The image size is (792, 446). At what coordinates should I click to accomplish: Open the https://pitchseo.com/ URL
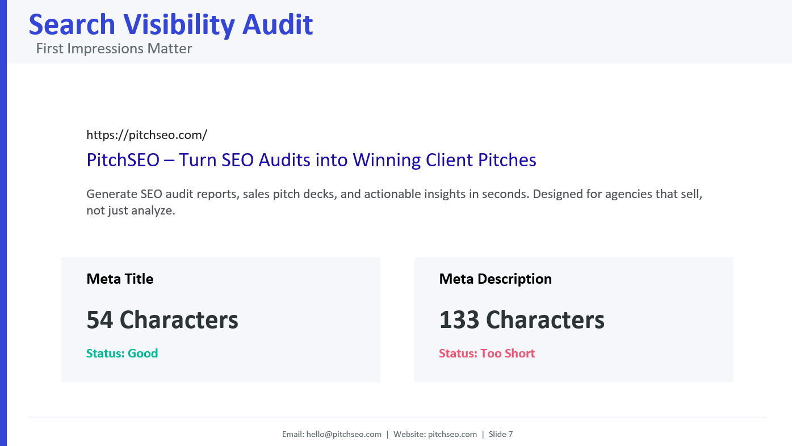pyautogui.click(x=146, y=135)
